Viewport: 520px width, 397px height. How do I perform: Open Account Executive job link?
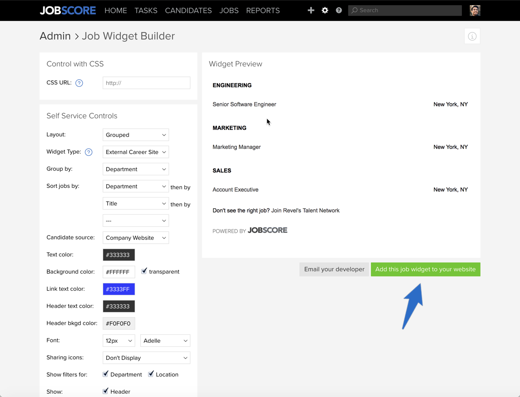(235, 190)
